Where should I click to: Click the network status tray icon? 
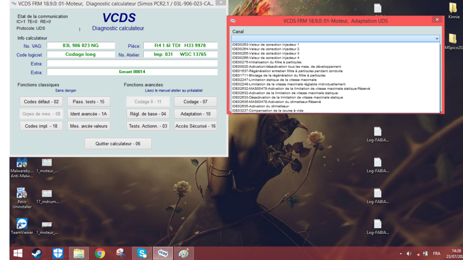pyautogui.click(x=417, y=253)
